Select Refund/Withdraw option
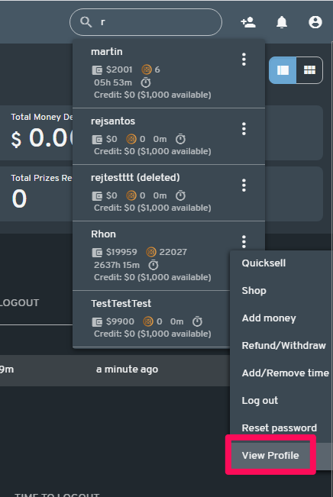Image resolution: width=333 pixels, height=497 pixels. tap(283, 346)
